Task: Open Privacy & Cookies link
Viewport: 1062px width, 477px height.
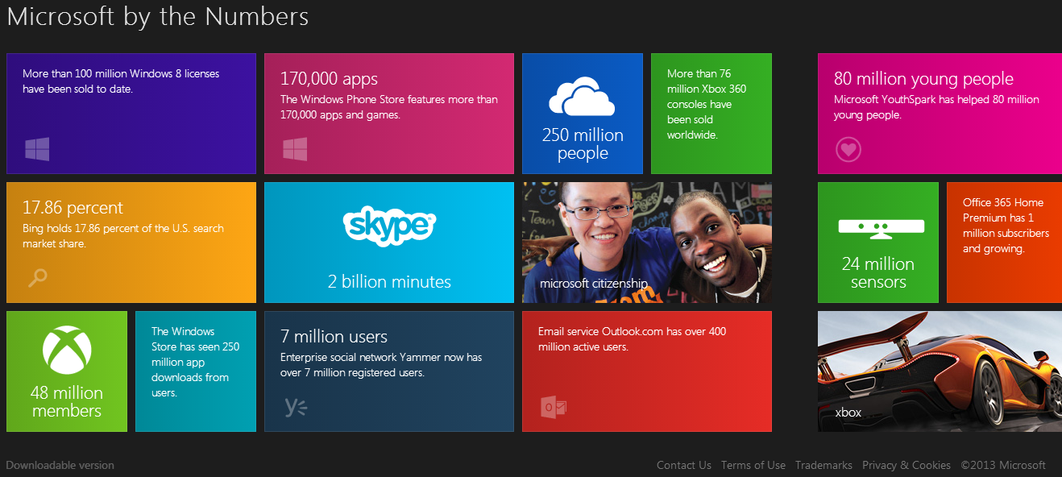Action: point(906,465)
